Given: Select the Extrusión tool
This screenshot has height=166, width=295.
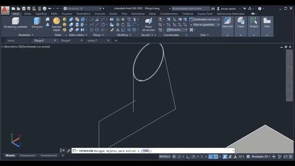Looking at the screenshot, I should [37, 23].
